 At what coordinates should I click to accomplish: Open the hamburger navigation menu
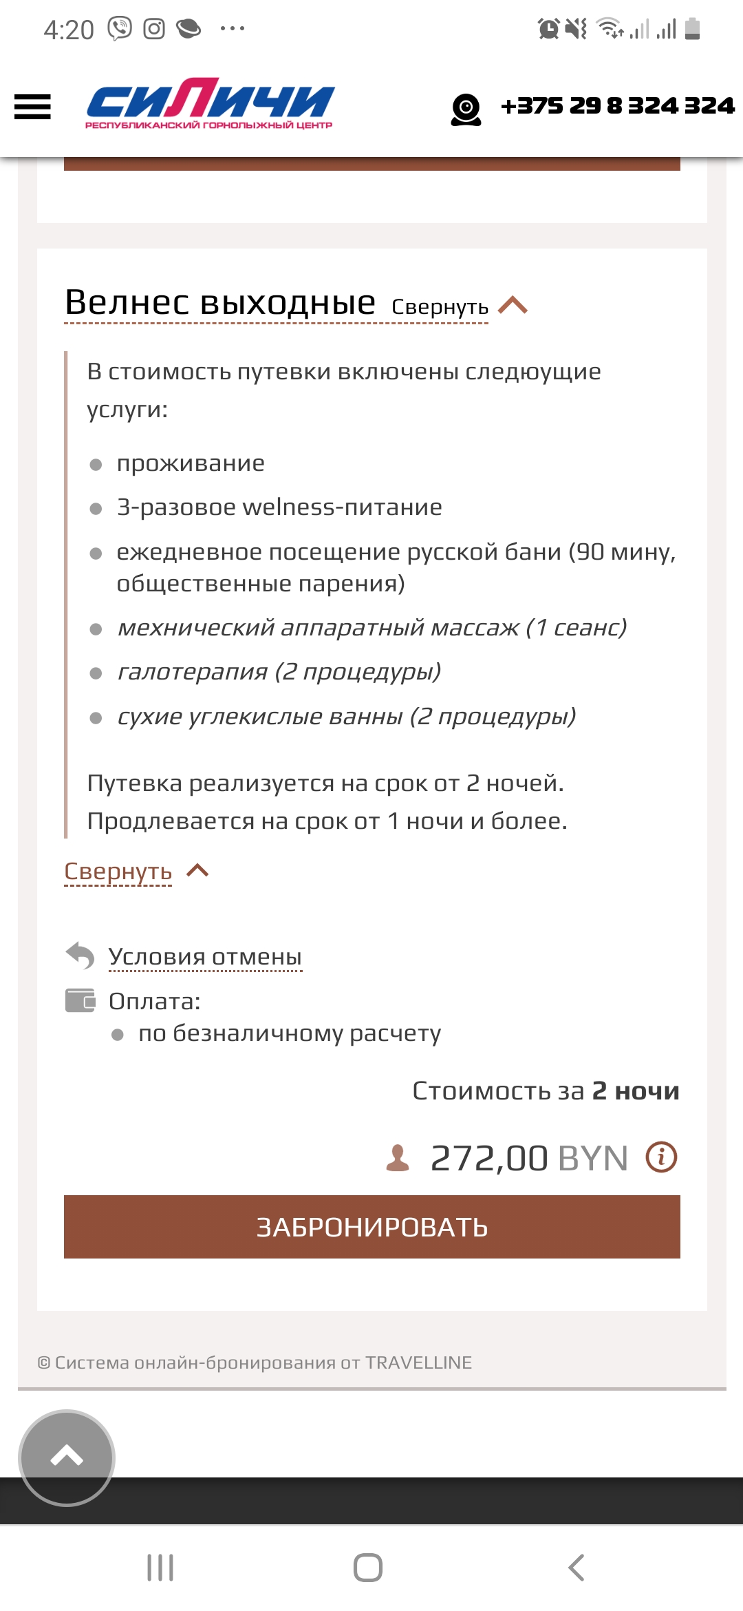[32, 107]
